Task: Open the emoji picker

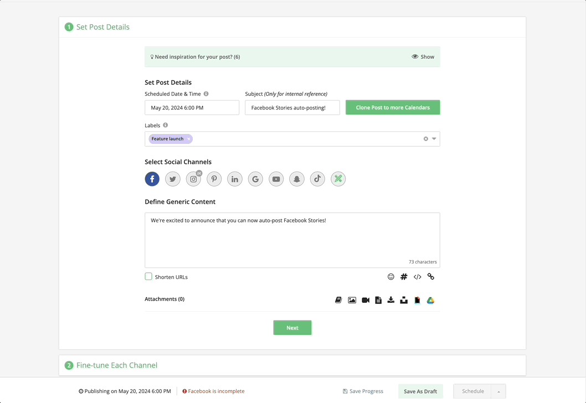Action: coord(391,277)
